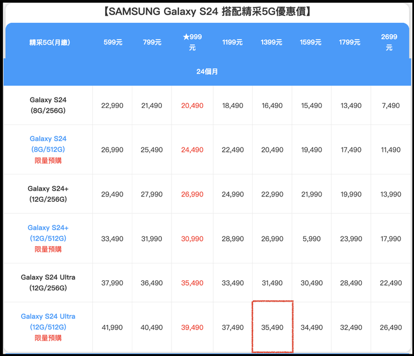Screen dimensions: 414x356
Task: Click red 35,490 in S24 Ultra (12G/256G) row
Action: coord(192,283)
